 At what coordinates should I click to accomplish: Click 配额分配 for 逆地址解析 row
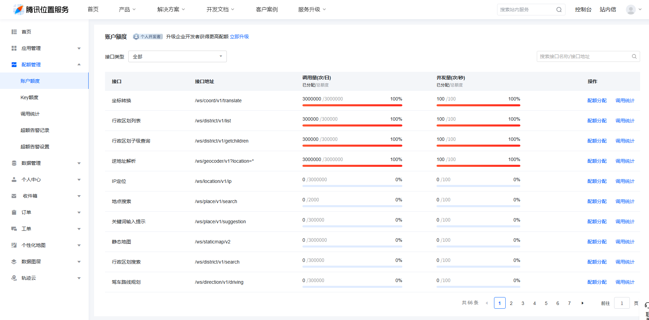597,161
